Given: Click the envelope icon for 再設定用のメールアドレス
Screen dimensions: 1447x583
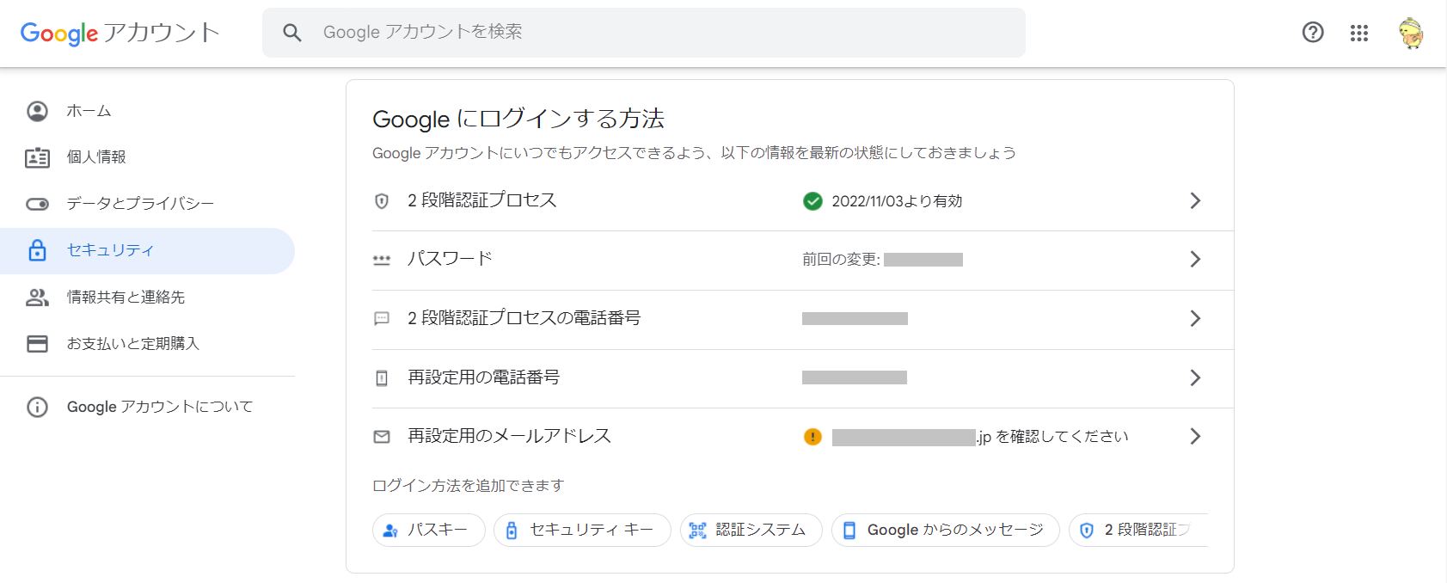Looking at the screenshot, I should tap(382, 437).
